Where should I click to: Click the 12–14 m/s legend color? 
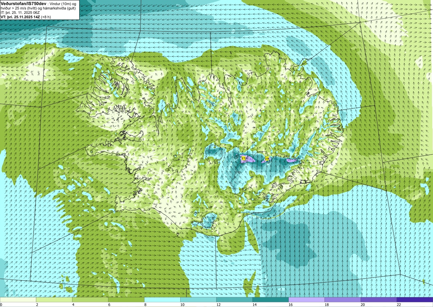tap(234, 300)
